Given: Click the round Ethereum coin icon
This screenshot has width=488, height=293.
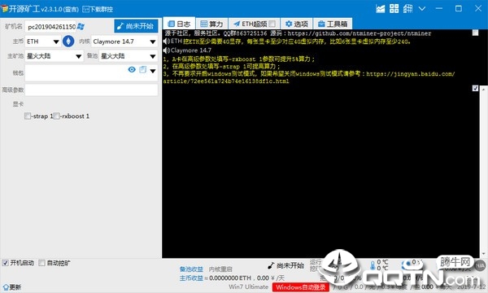Looking at the screenshot, I should click(x=68, y=42).
